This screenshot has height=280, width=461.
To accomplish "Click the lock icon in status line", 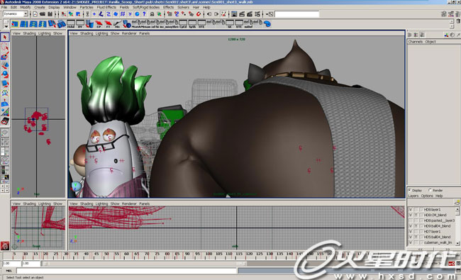I will (152, 14).
